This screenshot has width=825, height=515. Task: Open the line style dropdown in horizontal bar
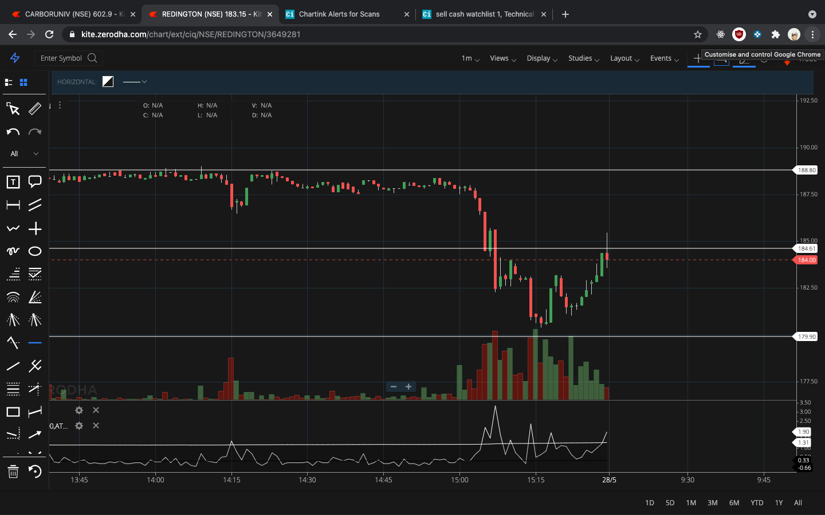coord(135,82)
